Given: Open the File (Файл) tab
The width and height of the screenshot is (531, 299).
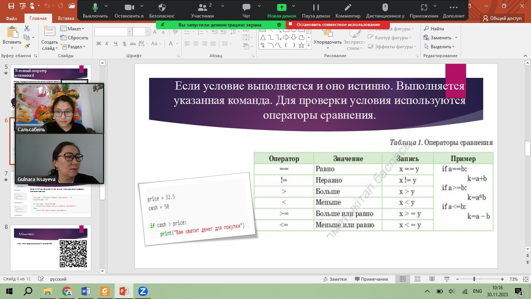Looking at the screenshot, I should pyautogui.click(x=11, y=18).
